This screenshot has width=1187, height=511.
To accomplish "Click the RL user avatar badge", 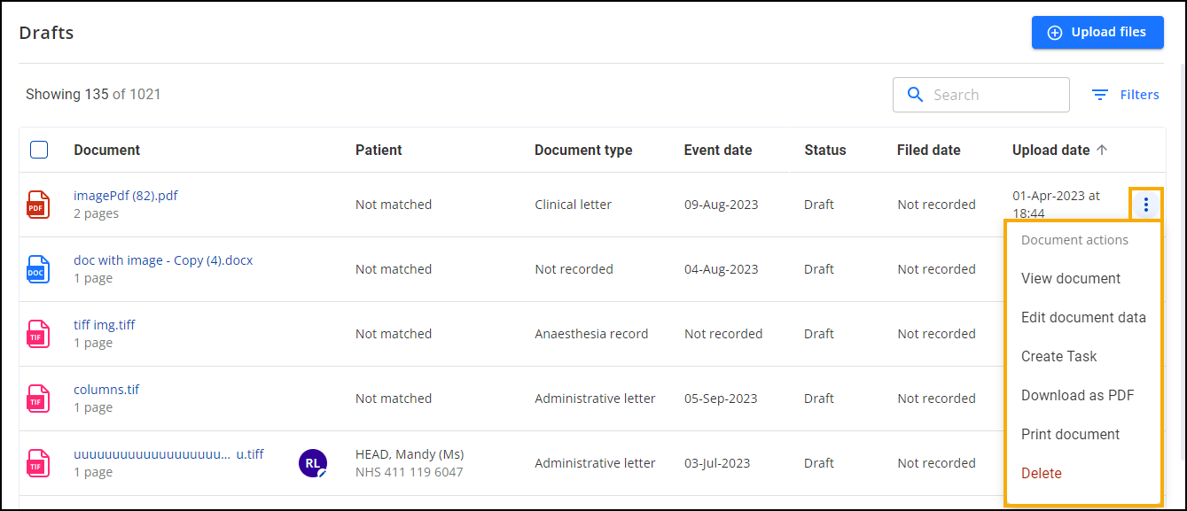I will tap(312, 463).
